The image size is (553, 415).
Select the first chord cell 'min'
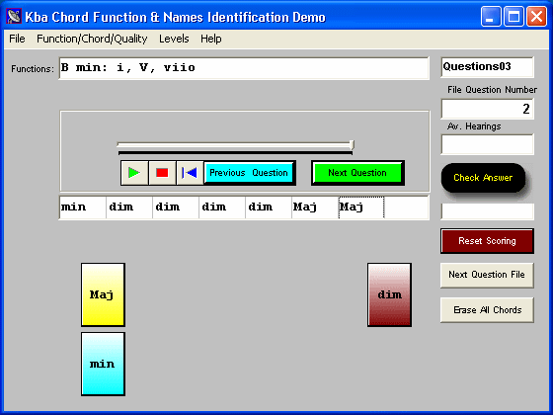click(x=83, y=207)
